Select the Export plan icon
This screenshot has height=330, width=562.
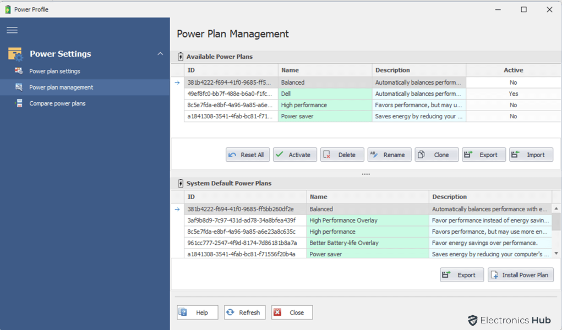[469, 155]
